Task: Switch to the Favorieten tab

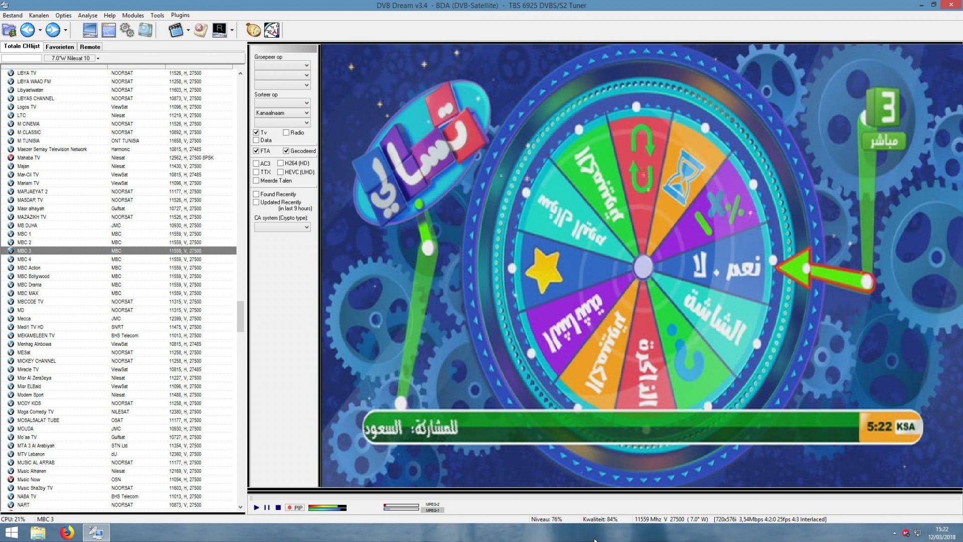Action: 59,47
